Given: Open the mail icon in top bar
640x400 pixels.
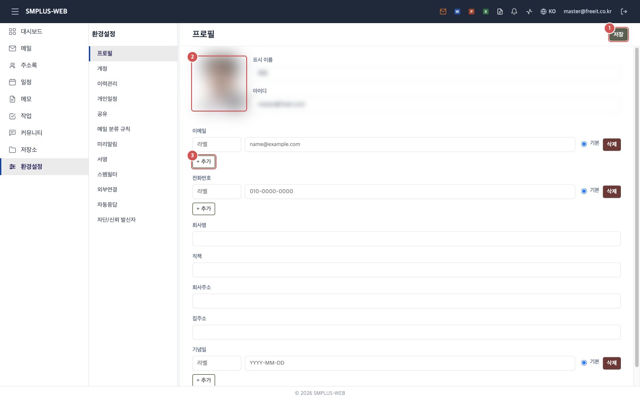Looking at the screenshot, I should [443, 12].
